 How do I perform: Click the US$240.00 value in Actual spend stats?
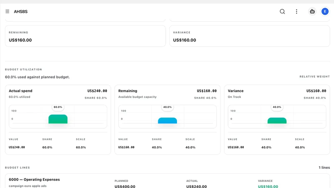(x=17, y=147)
